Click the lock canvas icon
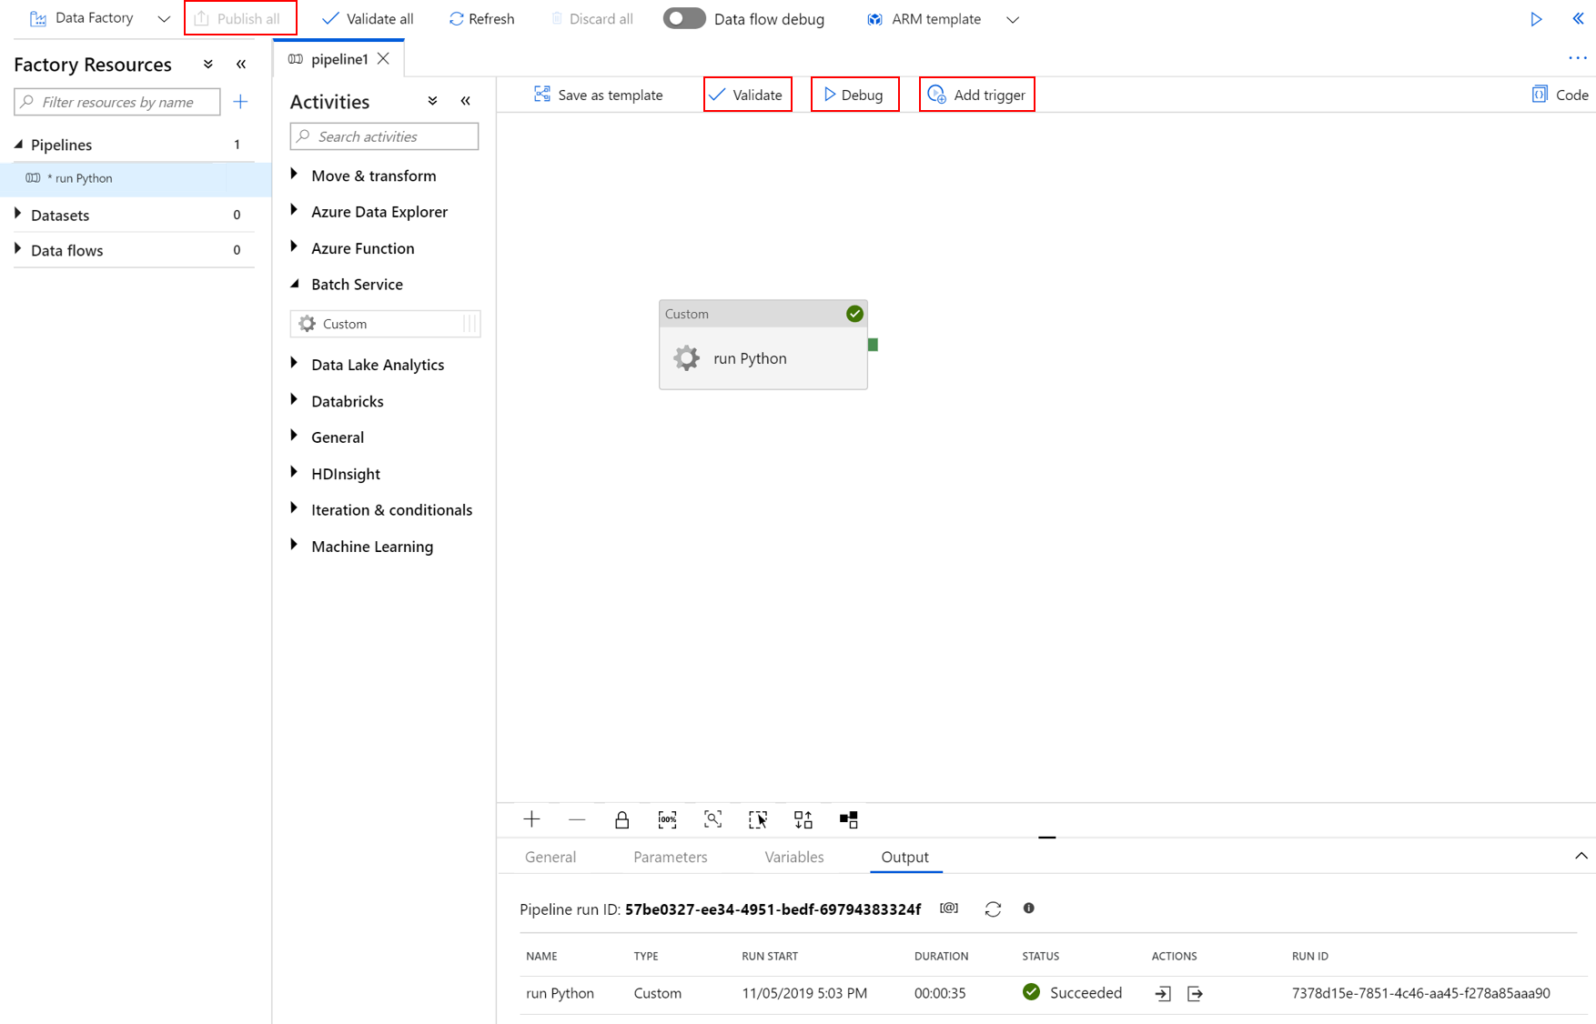Viewport: 1596px width, 1024px height. coord(622,819)
